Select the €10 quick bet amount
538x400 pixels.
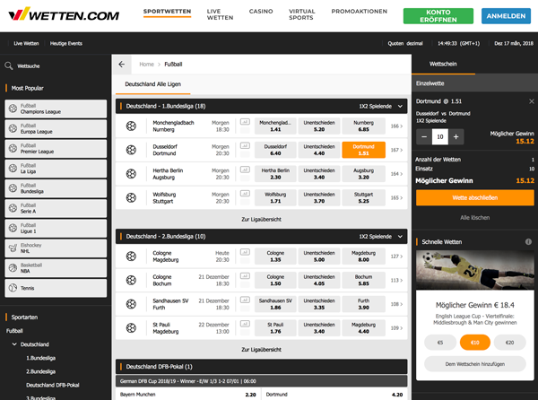tap(475, 343)
